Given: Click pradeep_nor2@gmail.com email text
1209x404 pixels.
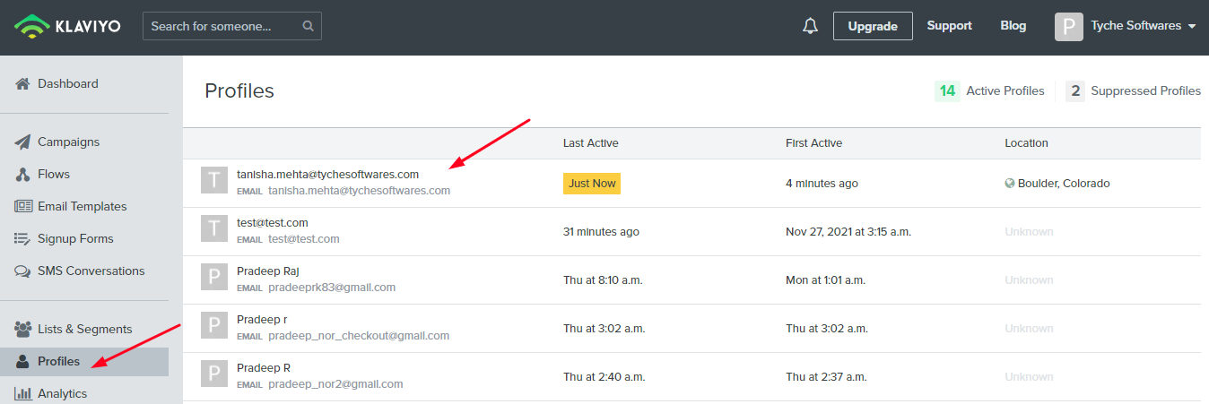Looking at the screenshot, I should 335,384.
